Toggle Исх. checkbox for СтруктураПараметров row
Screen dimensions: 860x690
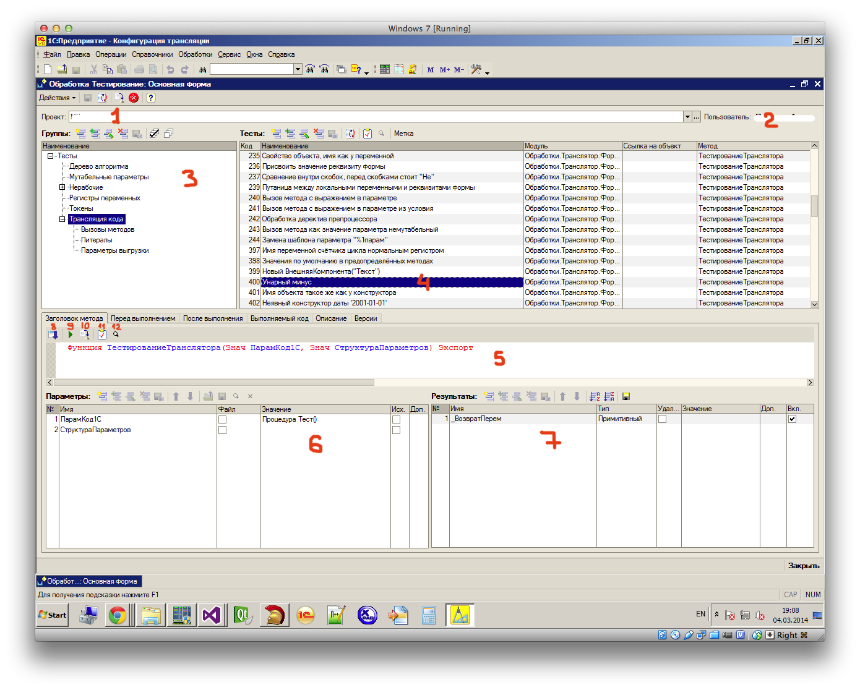pos(397,430)
